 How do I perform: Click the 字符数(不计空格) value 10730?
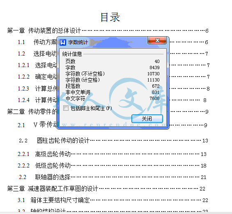tap(154, 74)
